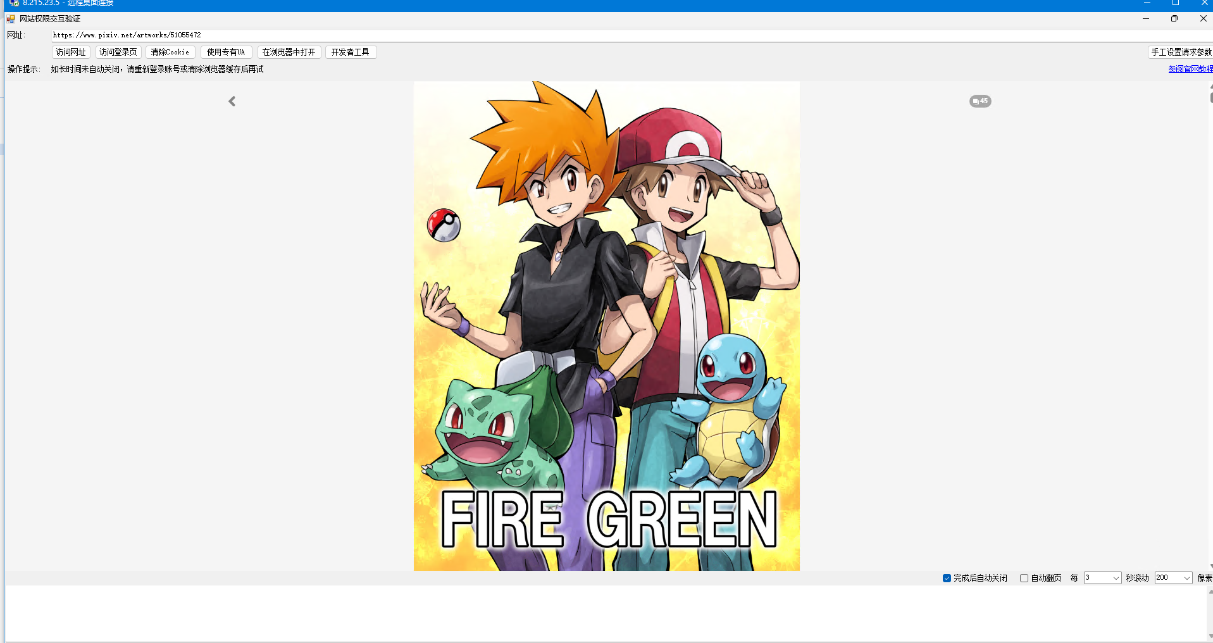Restore the 网站权限交互验证 window size
1213x643 pixels.
(x=1174, y=19)
